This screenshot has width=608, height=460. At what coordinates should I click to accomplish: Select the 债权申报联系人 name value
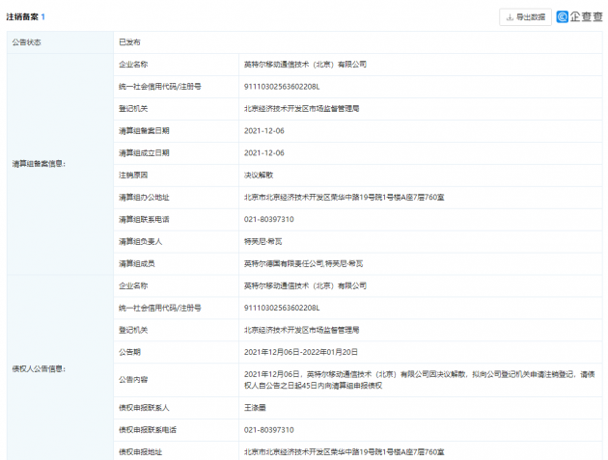[255, 408]
